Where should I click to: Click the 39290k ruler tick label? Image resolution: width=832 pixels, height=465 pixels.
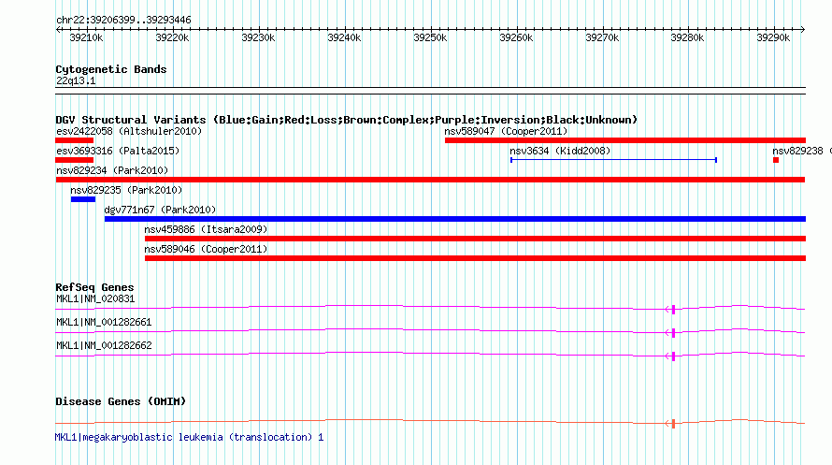[773, 37]
